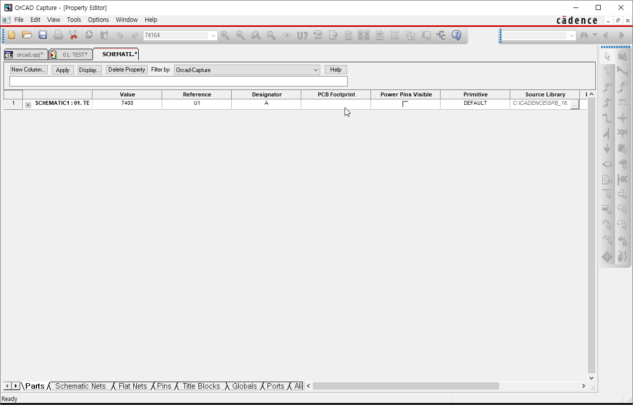Screen dimensions: 633x405
Task: Click the New Column... button
Action: 29,70
